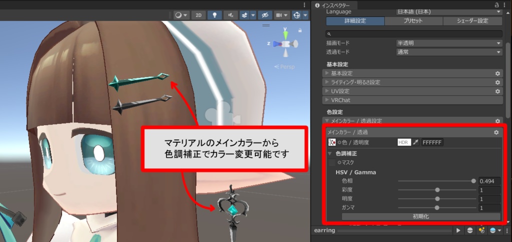Screen dimensions: 512x242
Task: Collapse the 色調補正 section triangle
Action: click(330, 153)
